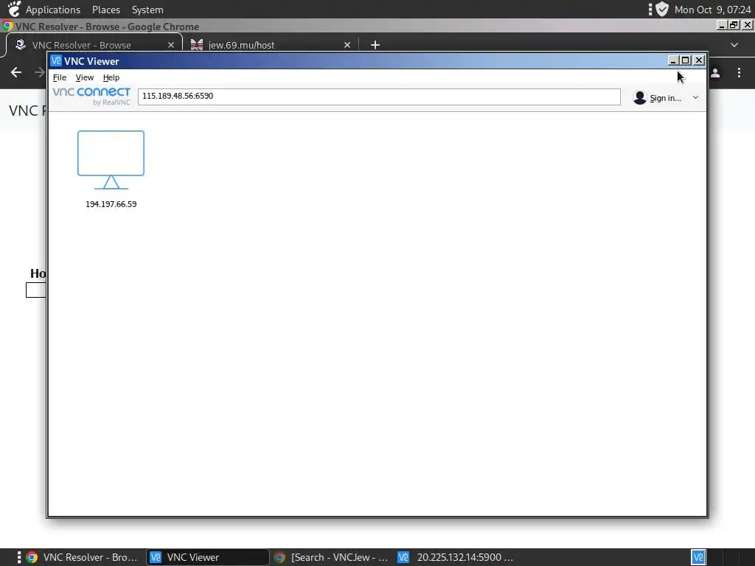Switch to [Search - VNCJew taskbar item

click(x=331, y=557)
